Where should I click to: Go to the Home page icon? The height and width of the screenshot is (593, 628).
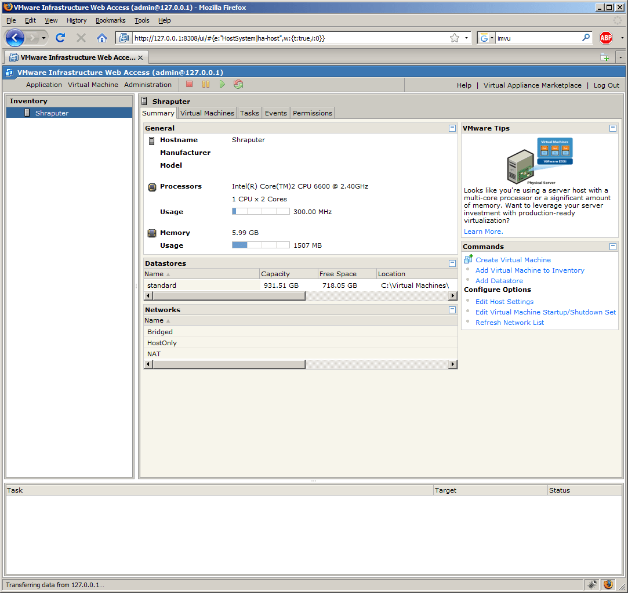pyautogui.click(x=101, y=38)
